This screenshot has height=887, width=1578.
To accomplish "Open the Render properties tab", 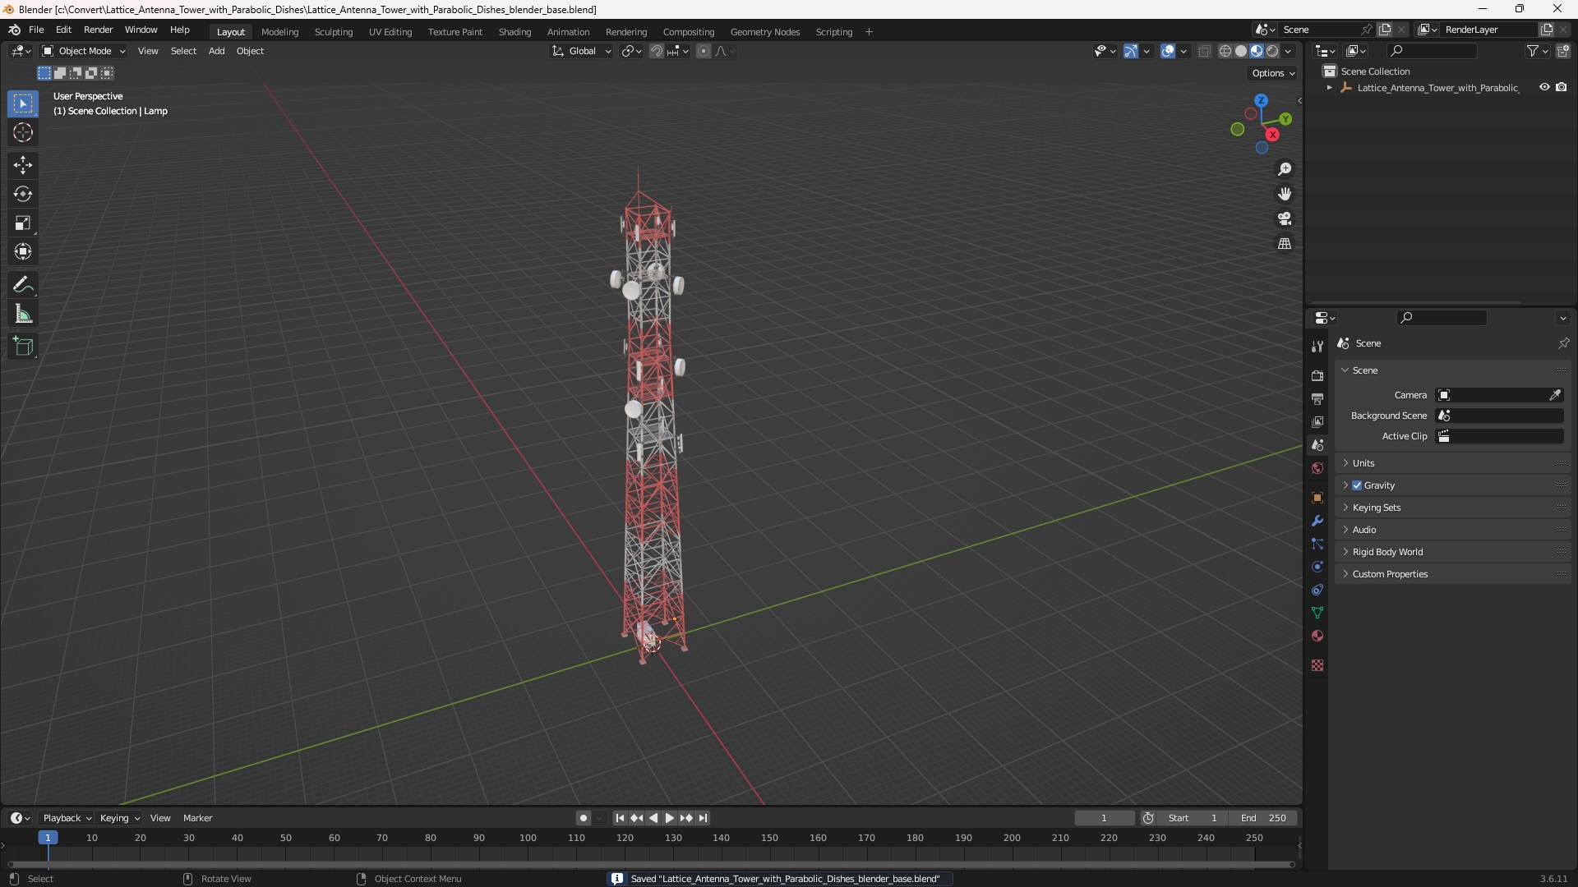I will (x=1317, y=375).
